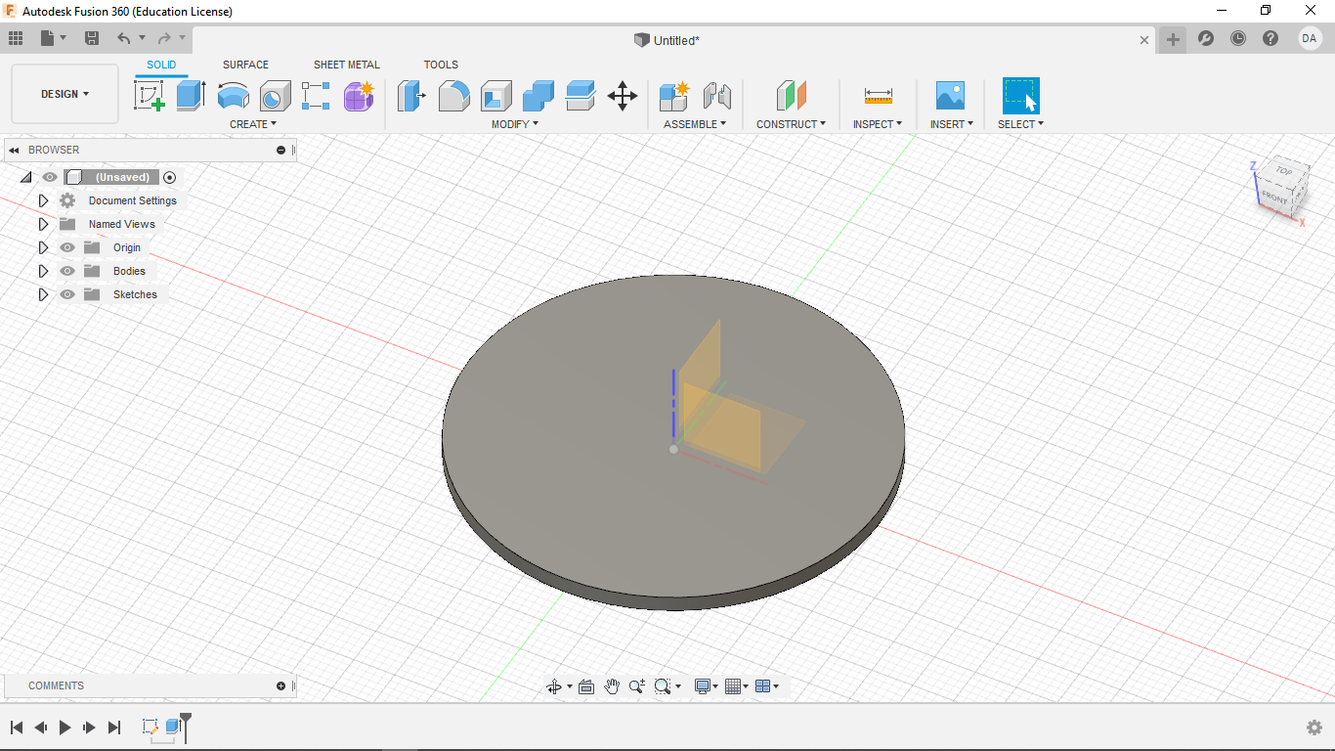This screenshot has height=751, width=1335.
Task: Select the Press Pull tool
Action: pyautogui.click(x=411, y=96)
